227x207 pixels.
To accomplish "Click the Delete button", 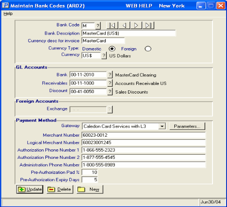I will tap(60, 189).
